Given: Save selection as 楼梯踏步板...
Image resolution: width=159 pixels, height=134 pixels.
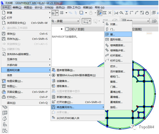Looking at the screenshot, I should 118,50.
